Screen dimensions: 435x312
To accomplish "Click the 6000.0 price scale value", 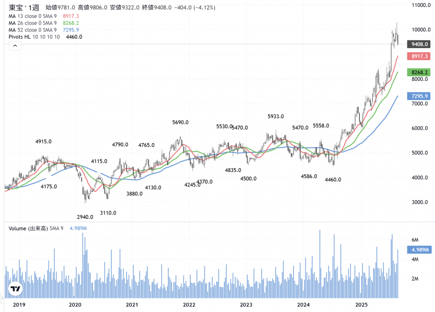I will 420,128.
